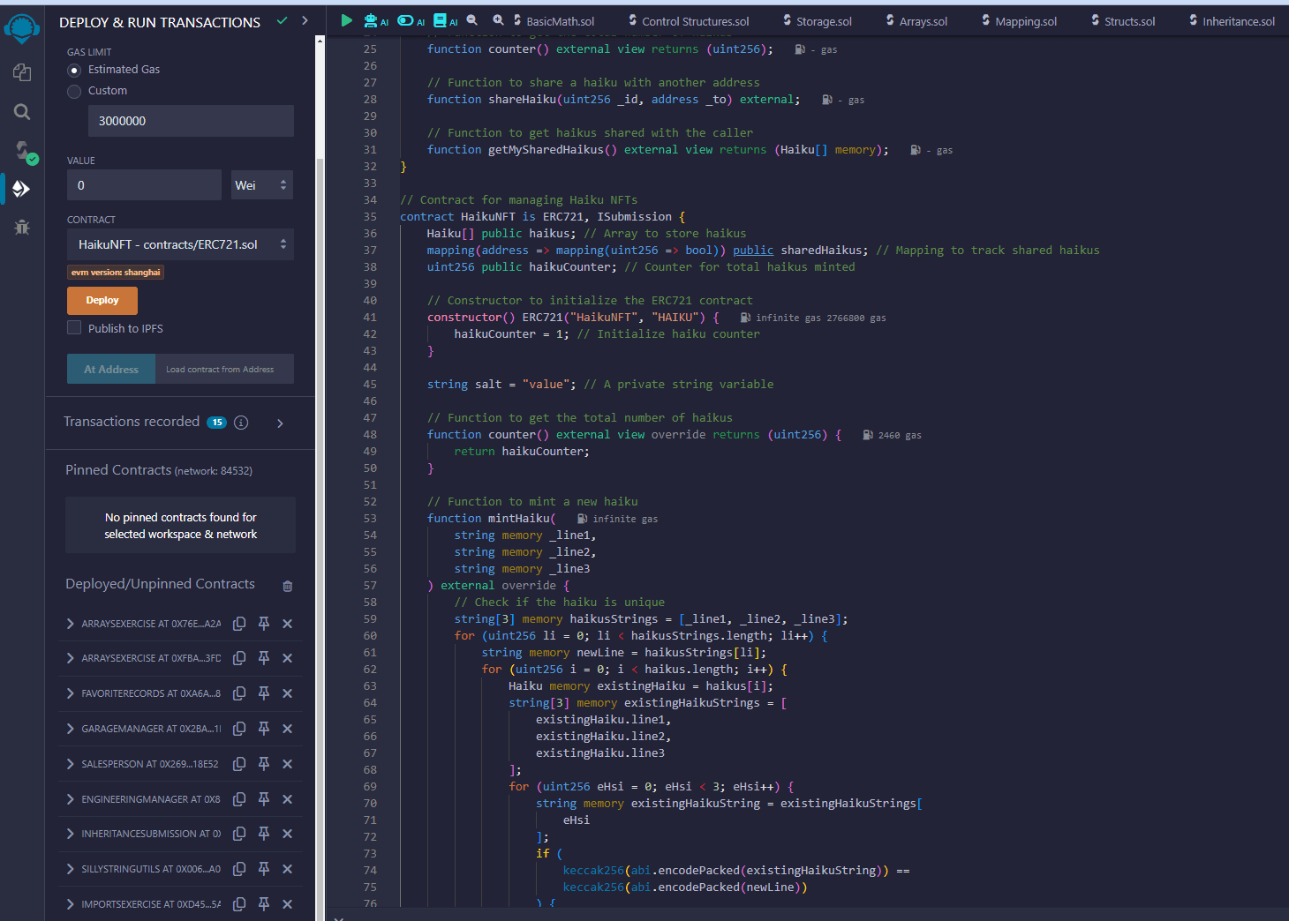1289x921 pixels.
Task: Open the Debugger bug icon
Action: (22, 227)
